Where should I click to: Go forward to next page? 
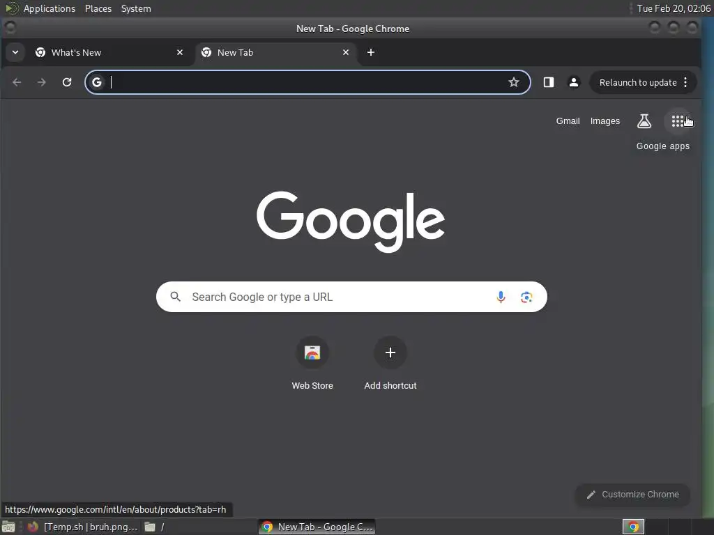pos(41,82)
